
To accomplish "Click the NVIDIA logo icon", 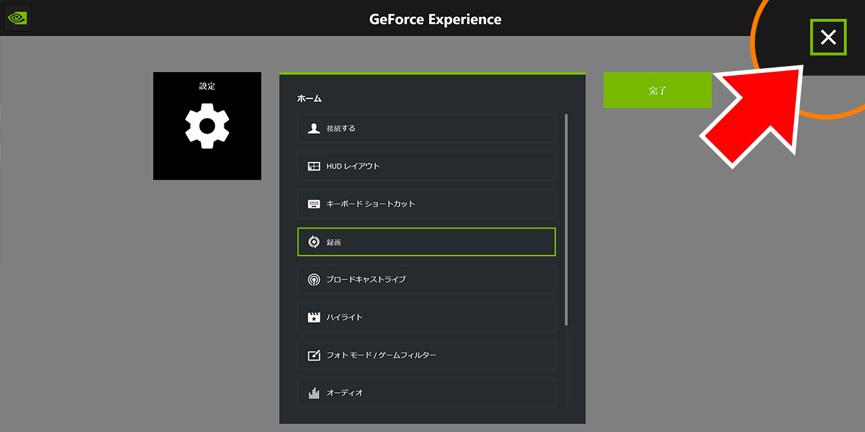I will coord(16,18).
